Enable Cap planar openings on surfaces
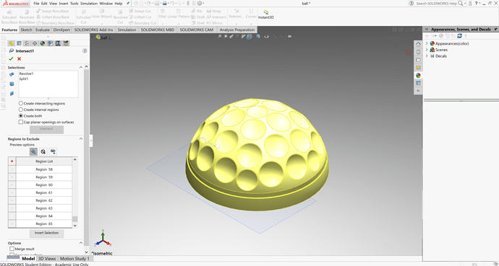Viewport: 499px width, 266px height. [x=46, y=122]
